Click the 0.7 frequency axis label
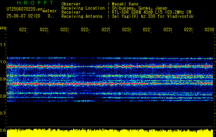Viewport: 216px width, 137px height. pyautogui.click(x=3, y=113)
